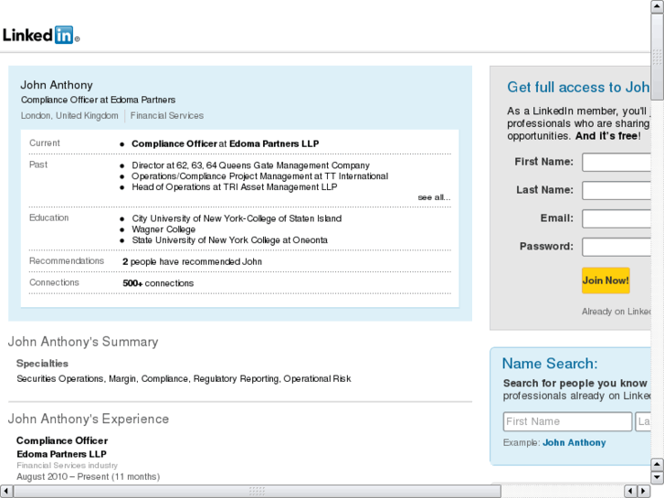Click the vertical scrollbar down arrow
The image size is (664, 498).
coord(658,477)
